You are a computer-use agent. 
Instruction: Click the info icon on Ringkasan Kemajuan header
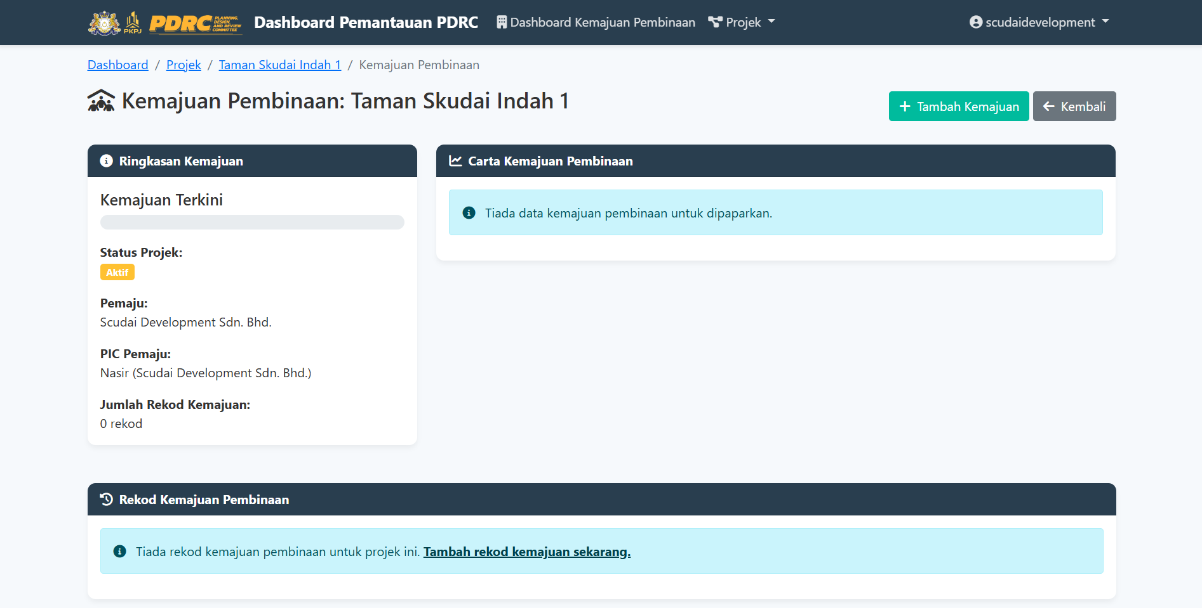pos(105,161)
